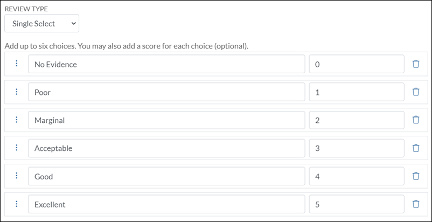
Task: Click the drag handle beside Good
Action: tap(16, 176)
